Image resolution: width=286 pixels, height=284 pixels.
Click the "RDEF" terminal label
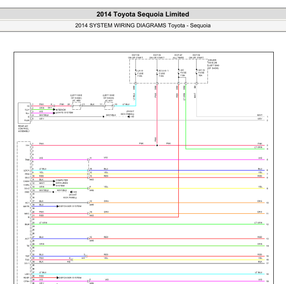26,278
